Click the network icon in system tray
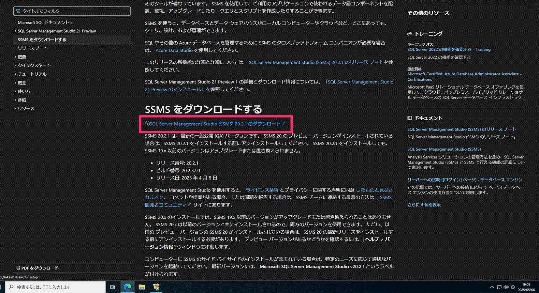Screen dimensions: 539x293 499,287
